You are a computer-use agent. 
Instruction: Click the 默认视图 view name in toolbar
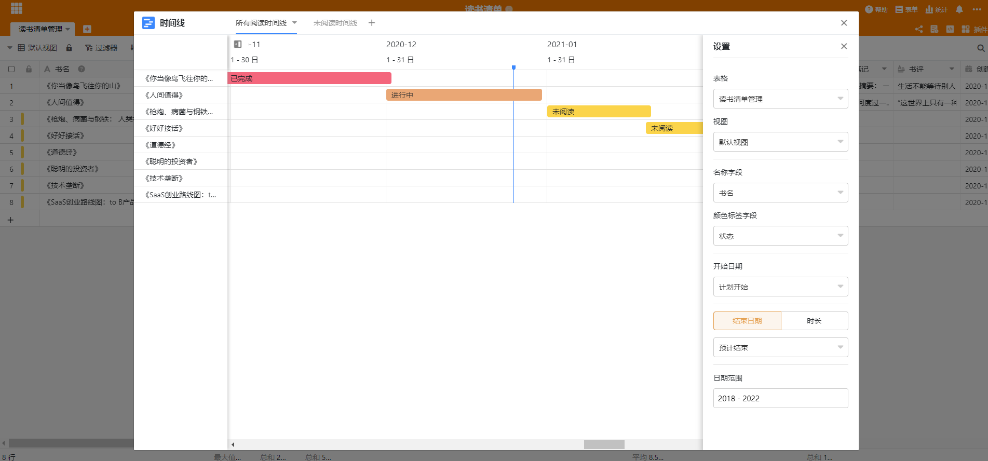[x=43, y=48]
